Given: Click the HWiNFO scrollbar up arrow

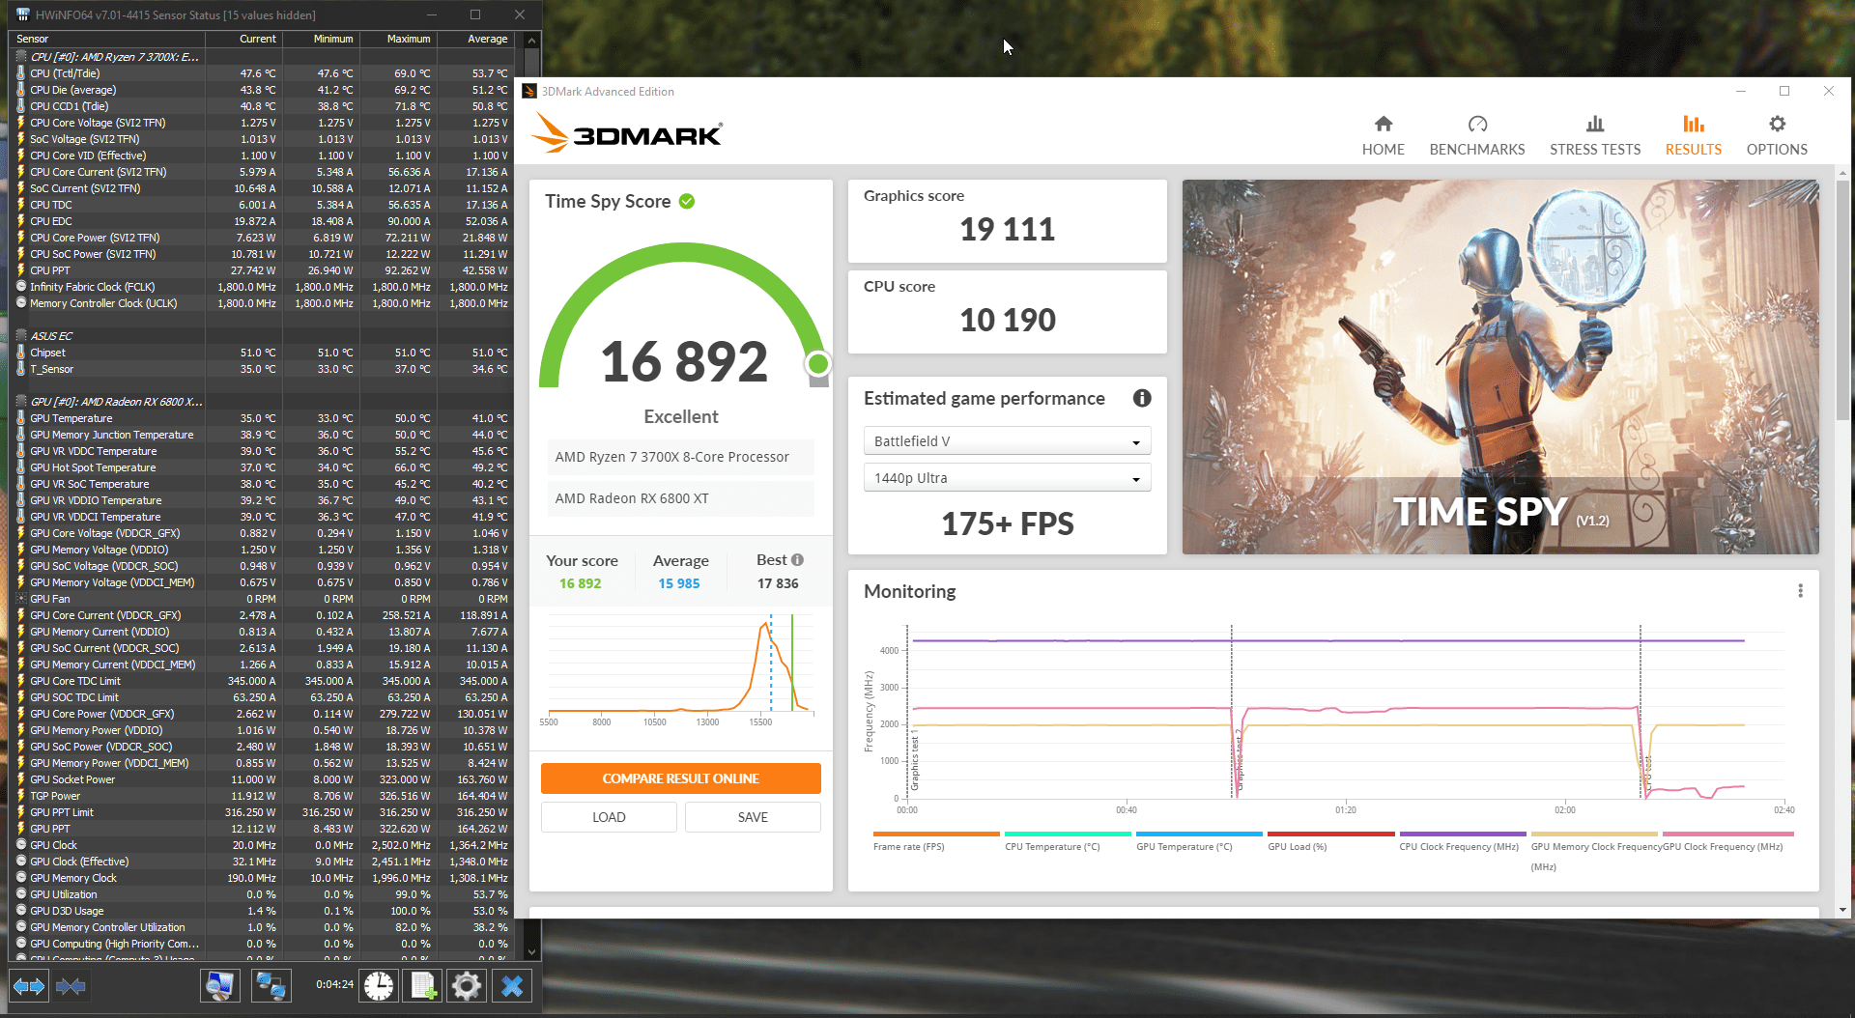Looking at the screenshot, I should [530, 41].
